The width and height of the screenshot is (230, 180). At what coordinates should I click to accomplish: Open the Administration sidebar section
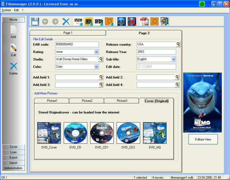tap(13, 168)
